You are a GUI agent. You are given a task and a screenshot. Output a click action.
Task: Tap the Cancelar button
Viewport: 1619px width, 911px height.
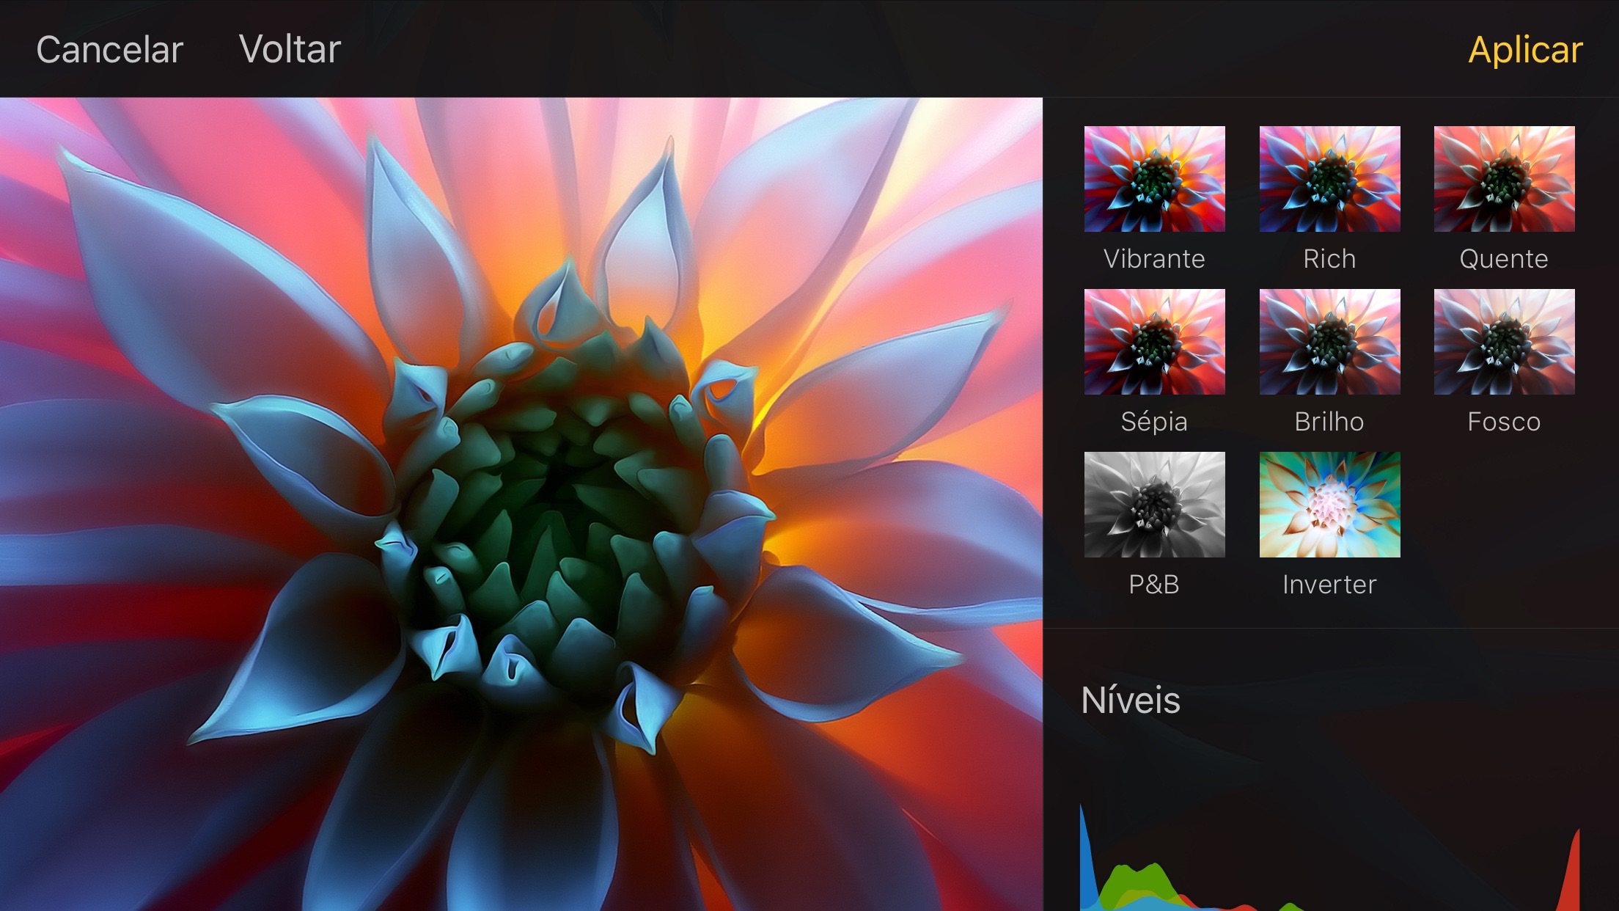pyautogui.click(x=109, y=50)
